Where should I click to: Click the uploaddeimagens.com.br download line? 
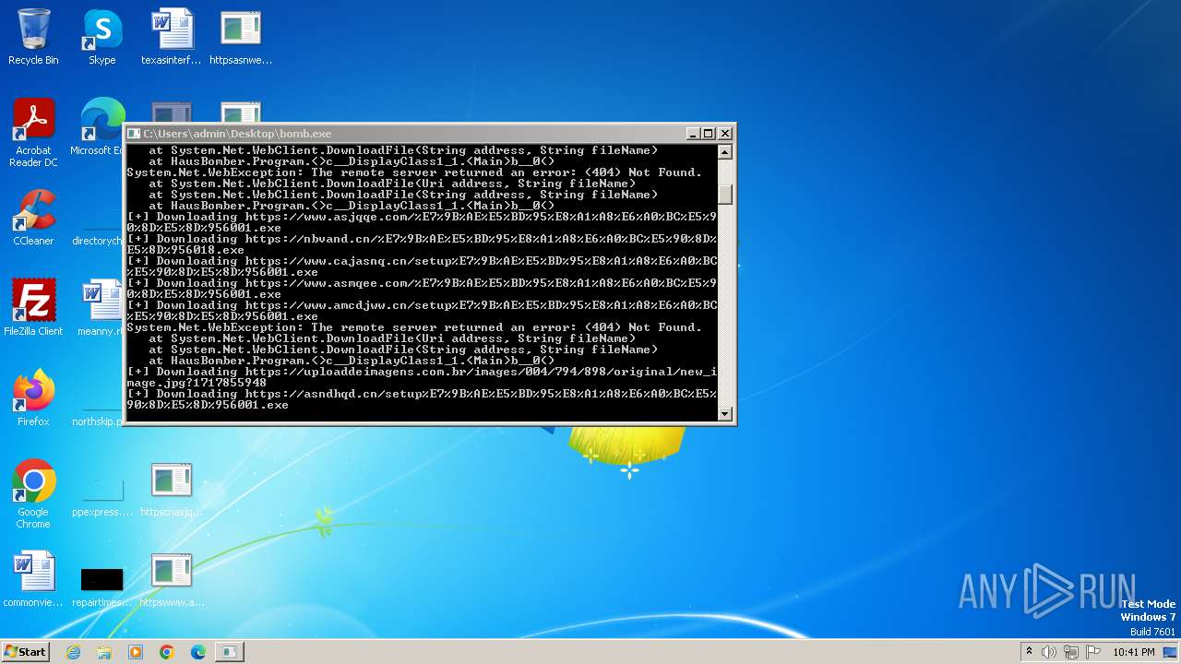click(422, 377)
